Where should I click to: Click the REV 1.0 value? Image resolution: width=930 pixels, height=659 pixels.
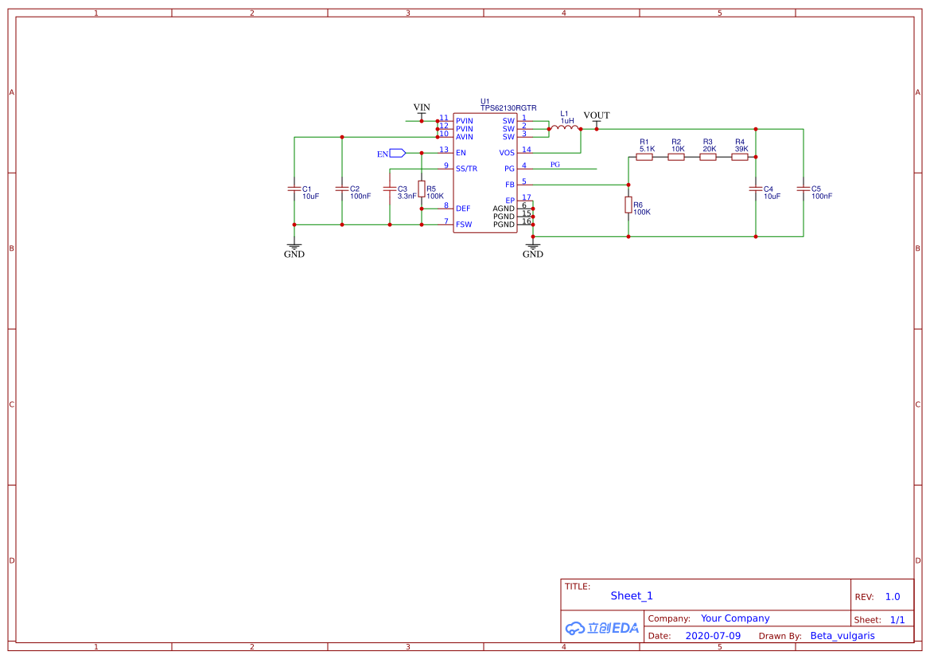point(893,597)
